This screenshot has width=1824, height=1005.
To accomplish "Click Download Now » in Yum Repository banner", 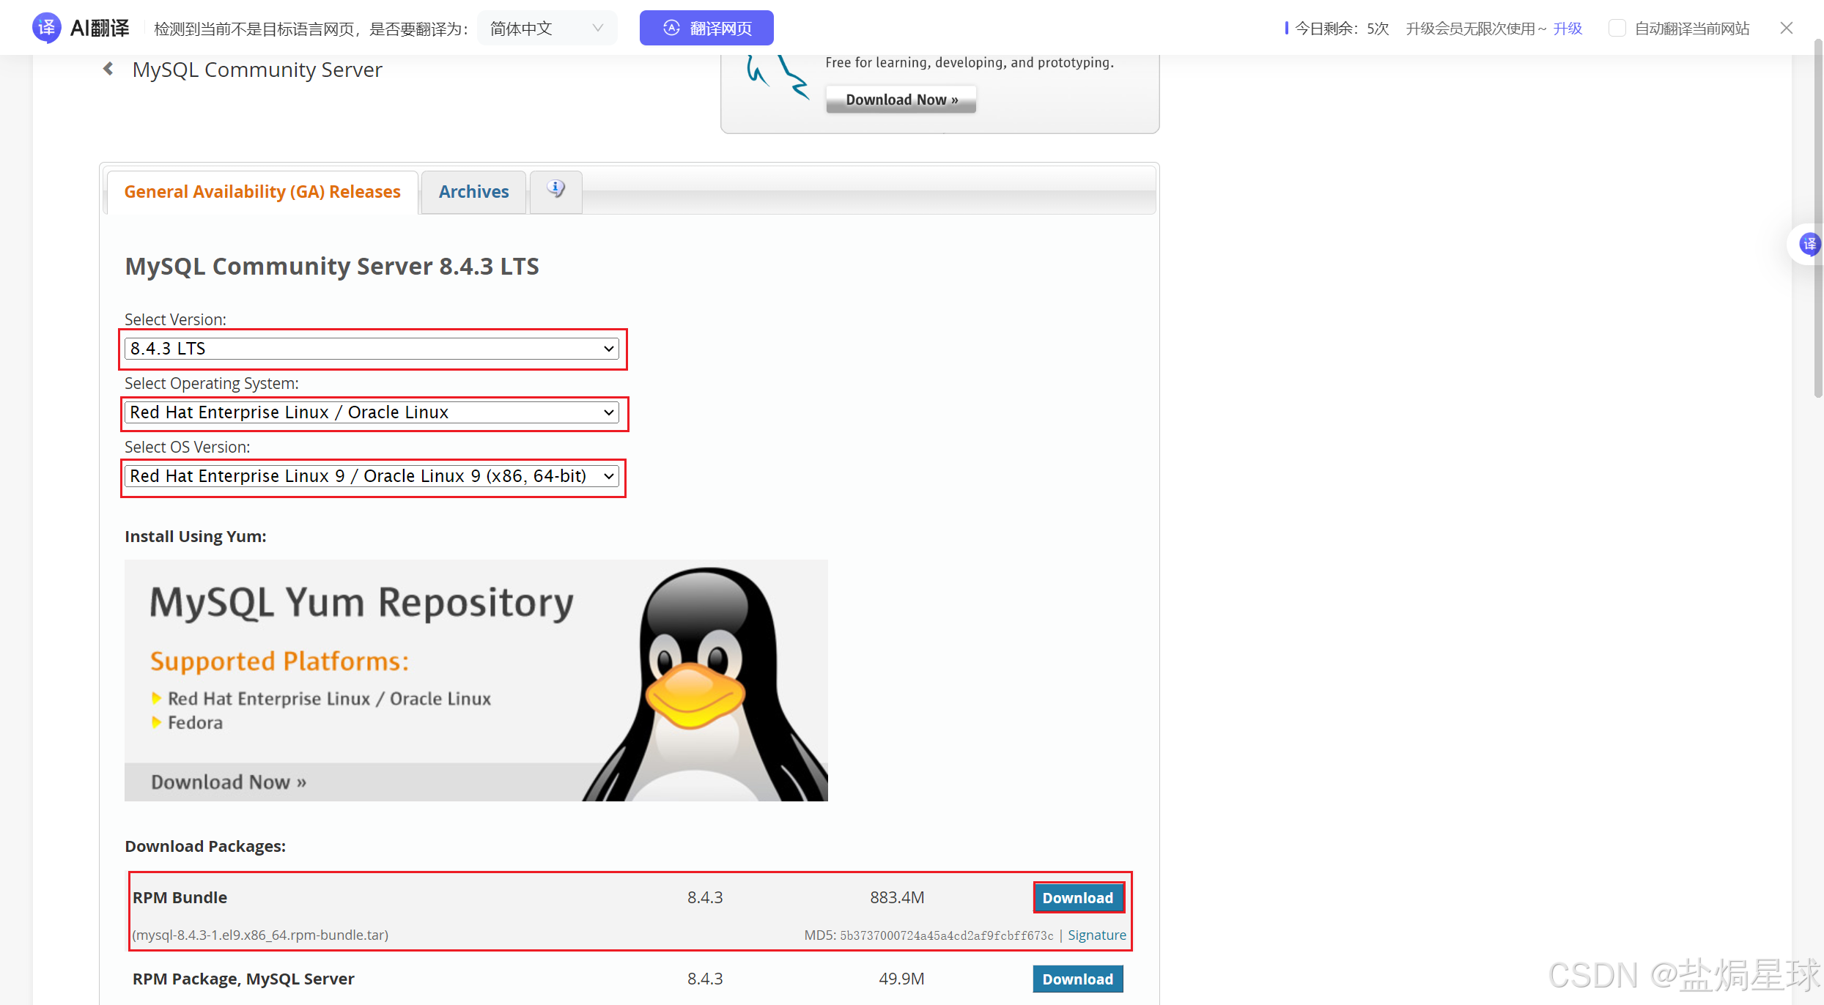I will (229, 782).
